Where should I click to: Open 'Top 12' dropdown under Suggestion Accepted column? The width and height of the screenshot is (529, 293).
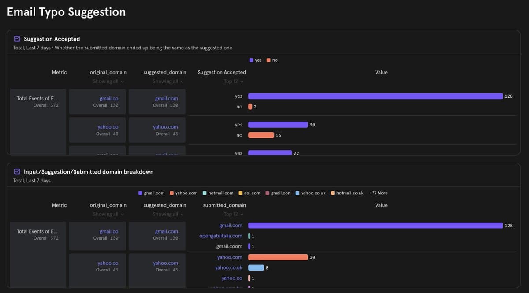[233, 82]
